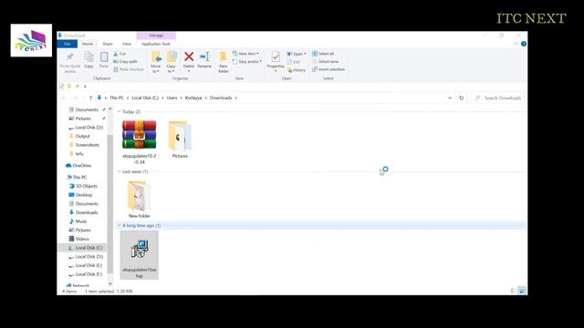The image size is (584, 328).
Task: Click the Cut scissors command
Action: point(120,54)
